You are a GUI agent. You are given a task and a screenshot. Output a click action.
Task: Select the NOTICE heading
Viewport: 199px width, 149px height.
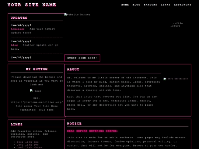(74, 124)
